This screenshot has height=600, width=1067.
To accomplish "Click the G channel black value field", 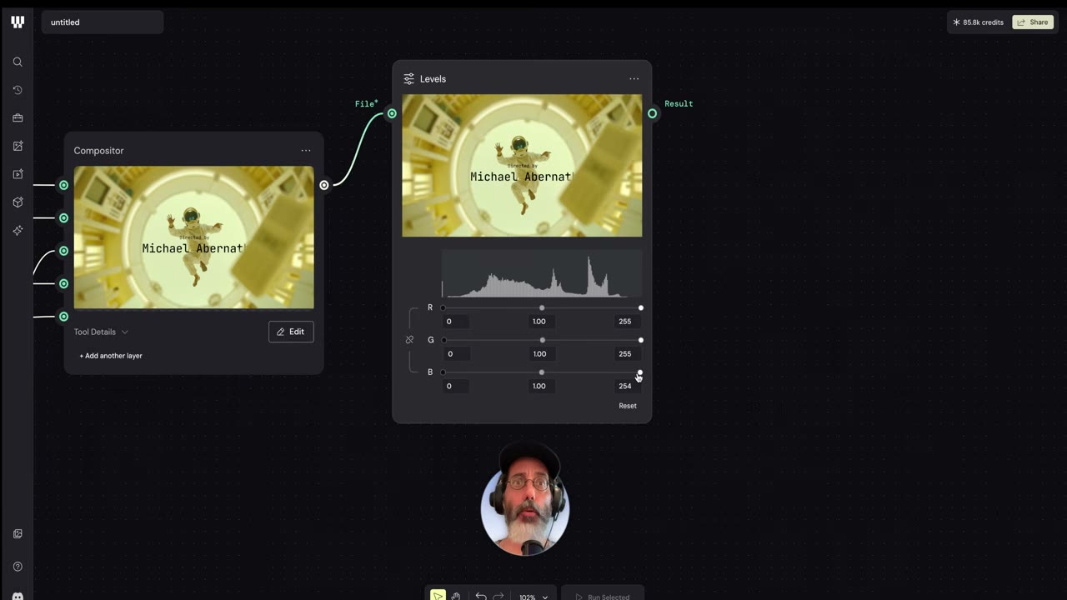I will (x=455, y=354).
